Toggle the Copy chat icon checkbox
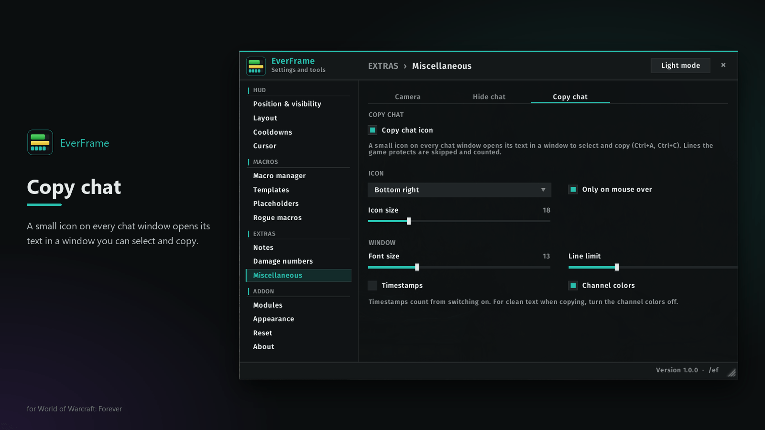Screen dimensions: 765x430 [372, 130]
